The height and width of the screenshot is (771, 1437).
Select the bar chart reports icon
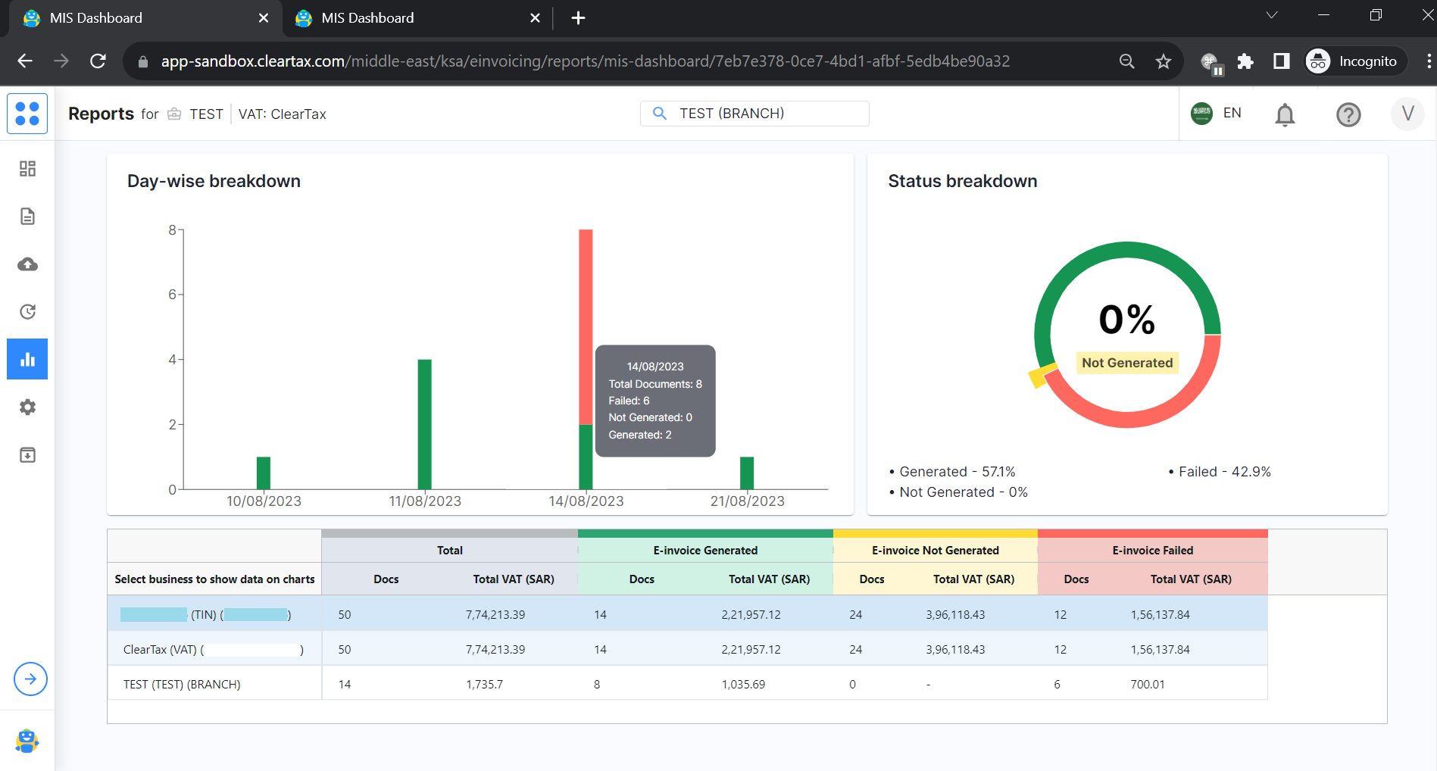coord(27,359)
